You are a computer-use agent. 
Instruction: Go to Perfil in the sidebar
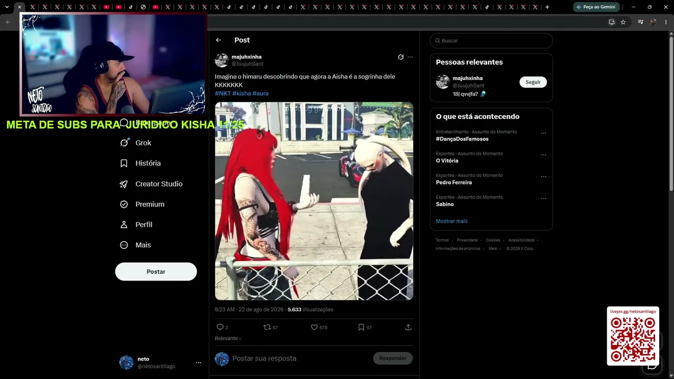[x=136, y=224]
